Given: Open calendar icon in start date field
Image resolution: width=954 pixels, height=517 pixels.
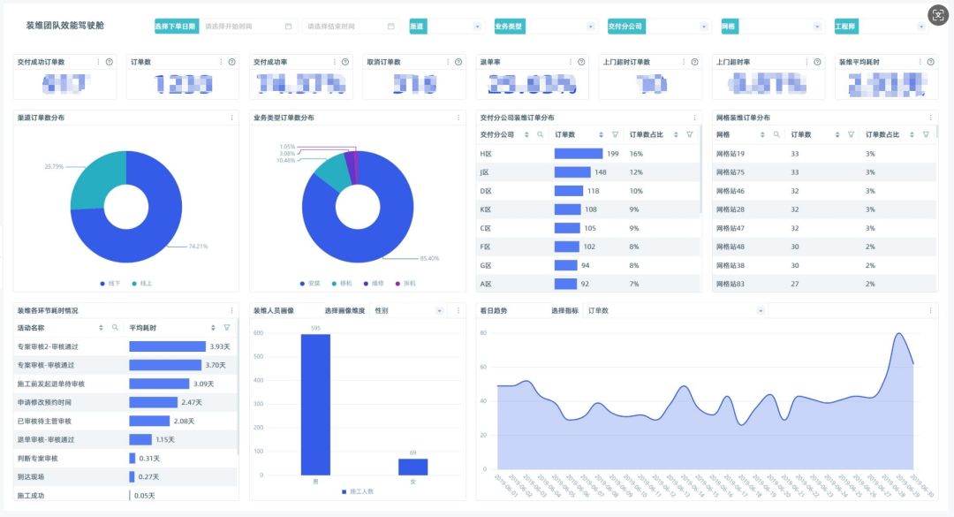Looking at the screenshot, I should (x=288, y=27).
